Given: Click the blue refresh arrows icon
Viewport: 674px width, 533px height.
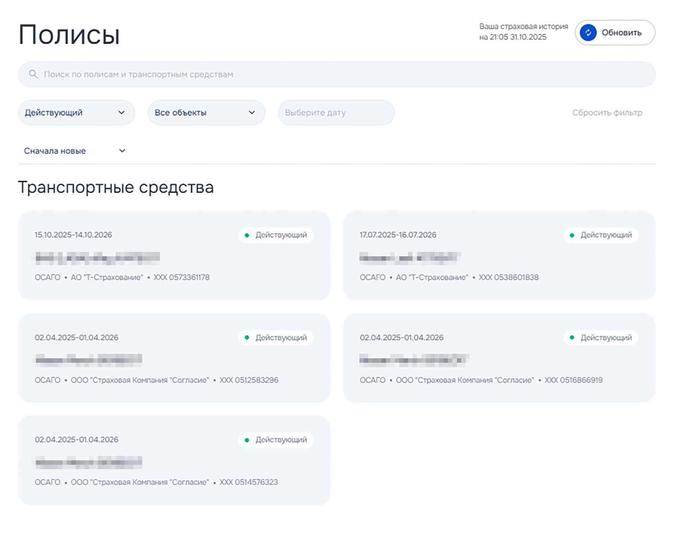Looking at the screenshot, I should tap(588, 33).
